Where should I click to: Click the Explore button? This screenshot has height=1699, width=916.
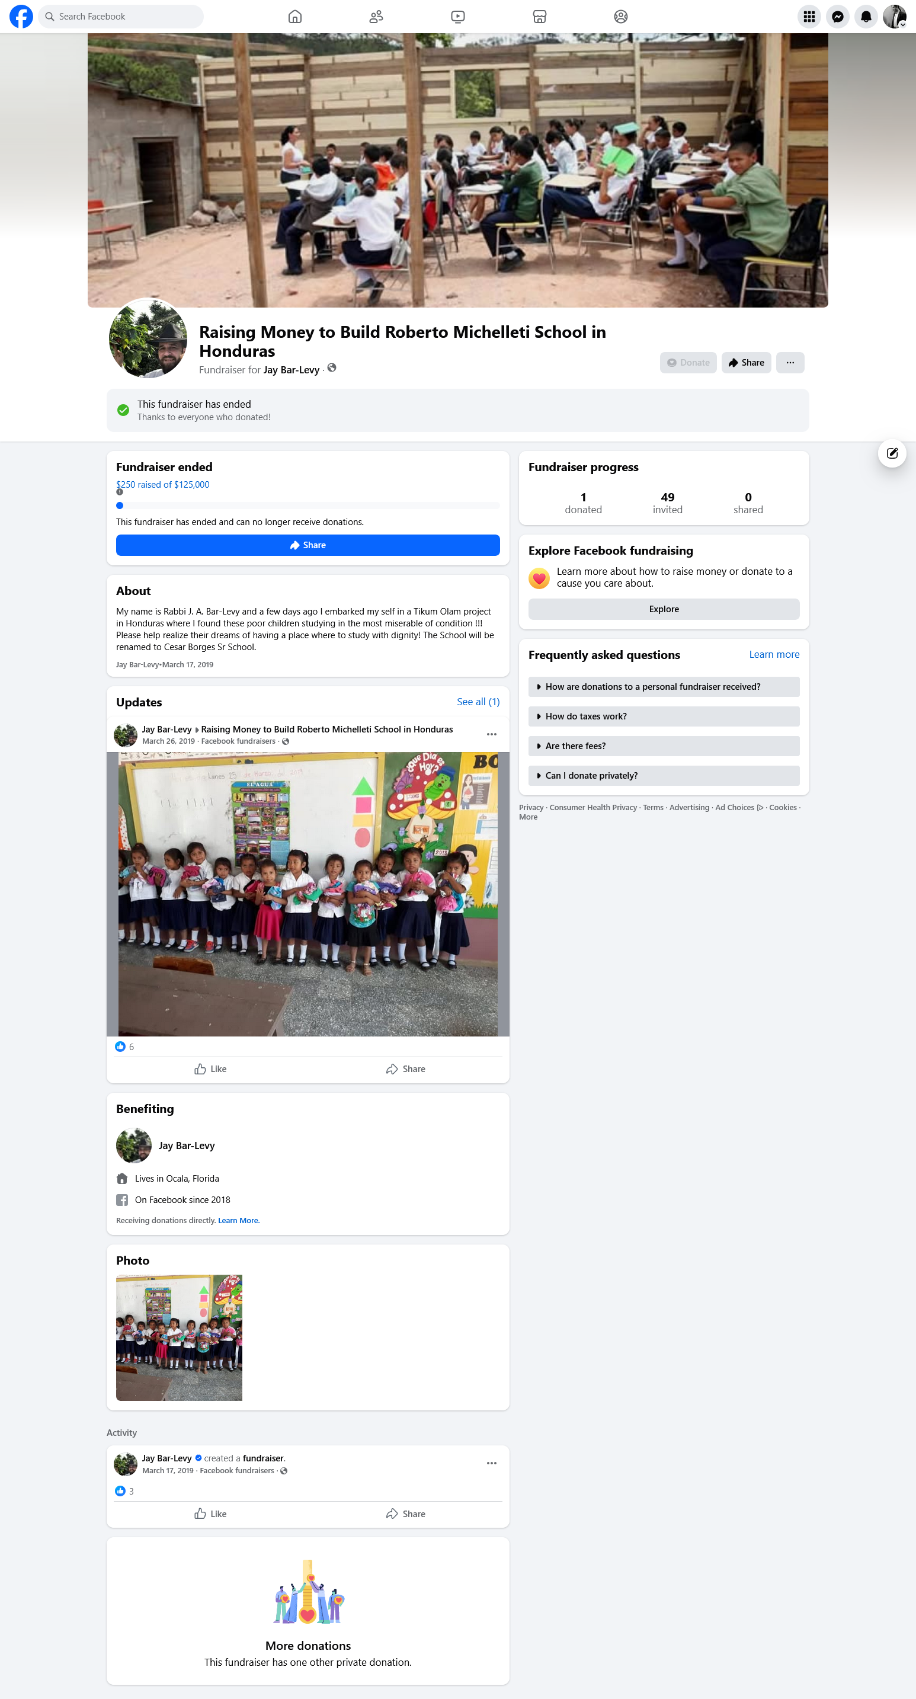click(x=664, y=609)
